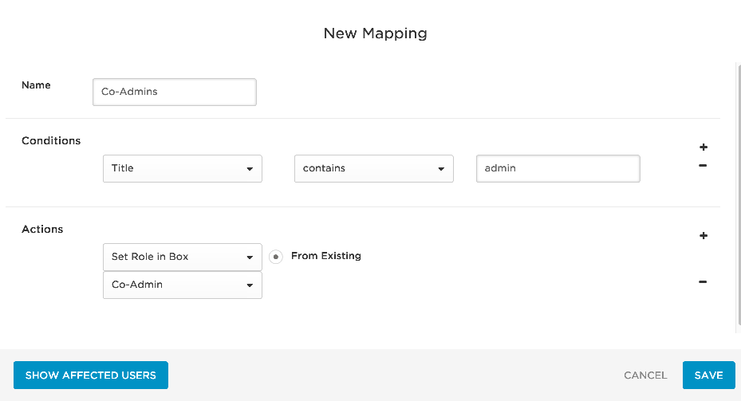Remove the Title condition with the minus icon
The height and width of the screenshot is (401, 741).
(703, 165)
